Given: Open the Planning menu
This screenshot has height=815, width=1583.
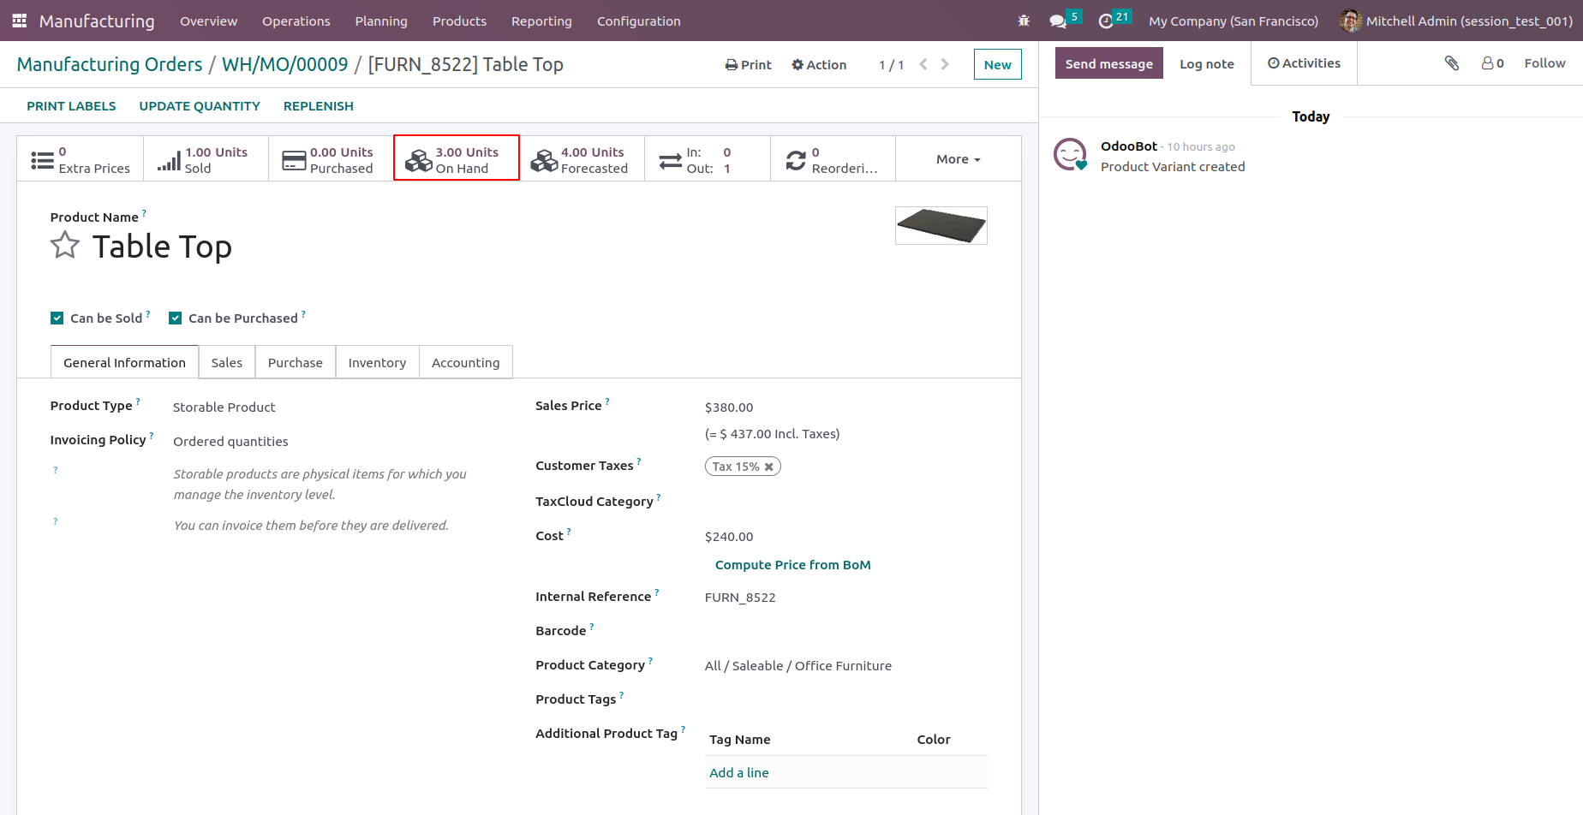Looking at the screenshot, I should [381, 21].
